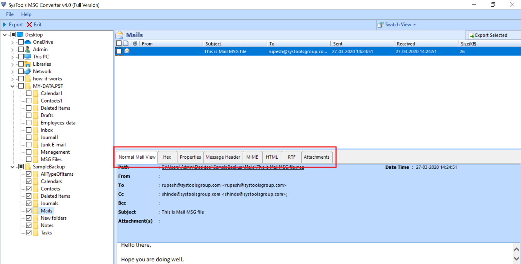Click the message body scroll down arrow

tap(516, 259)
